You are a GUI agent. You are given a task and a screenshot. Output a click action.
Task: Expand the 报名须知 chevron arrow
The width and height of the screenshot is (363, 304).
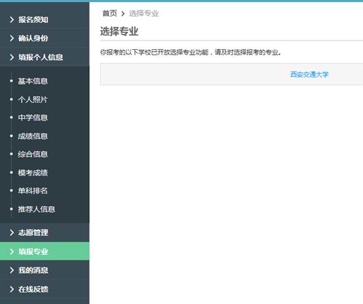(x=12, y=20)
